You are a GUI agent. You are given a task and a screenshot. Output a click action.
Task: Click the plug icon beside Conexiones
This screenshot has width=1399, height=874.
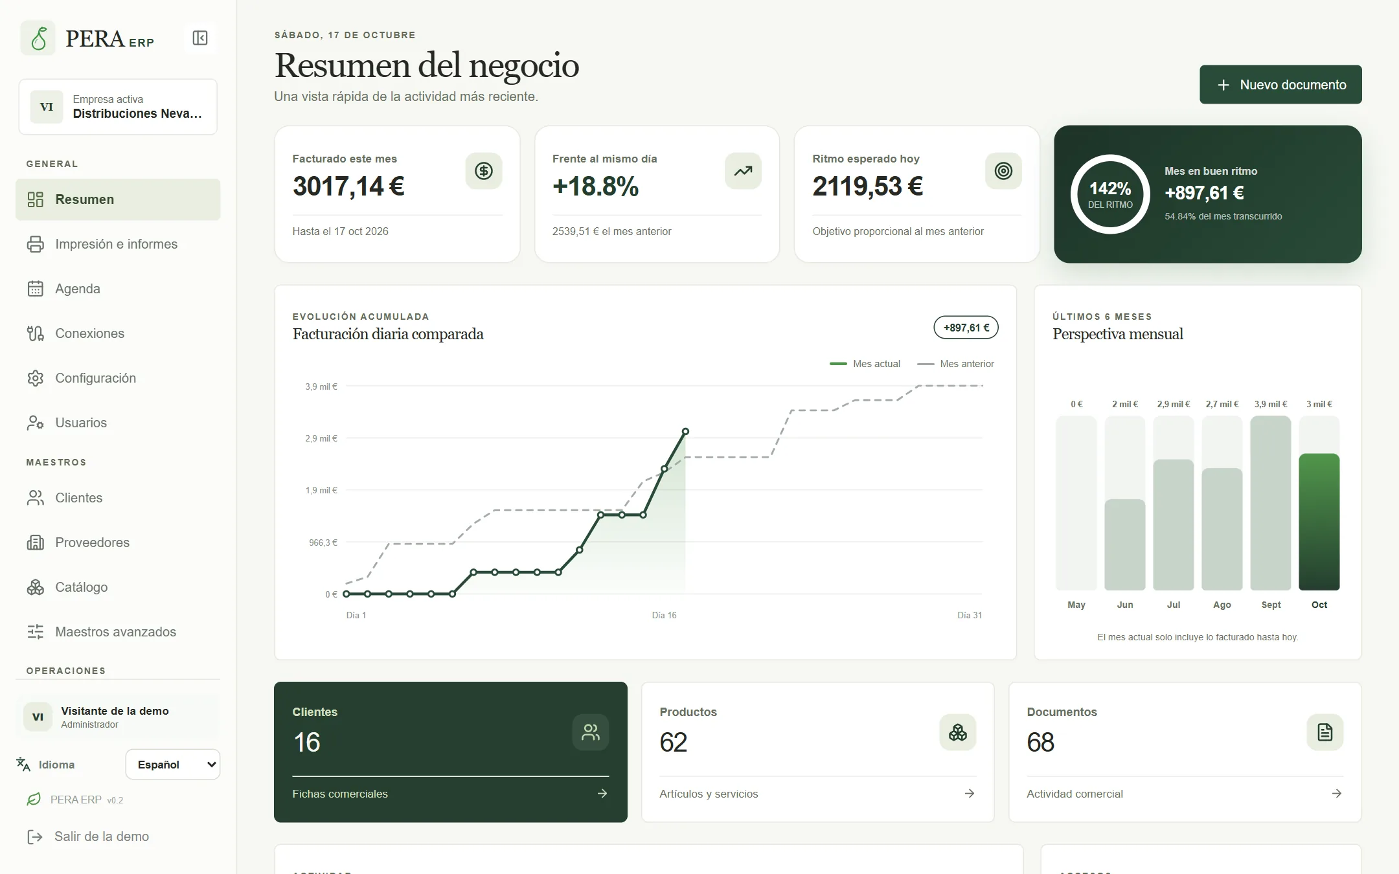pyautogui.click(x=36, y=333)
